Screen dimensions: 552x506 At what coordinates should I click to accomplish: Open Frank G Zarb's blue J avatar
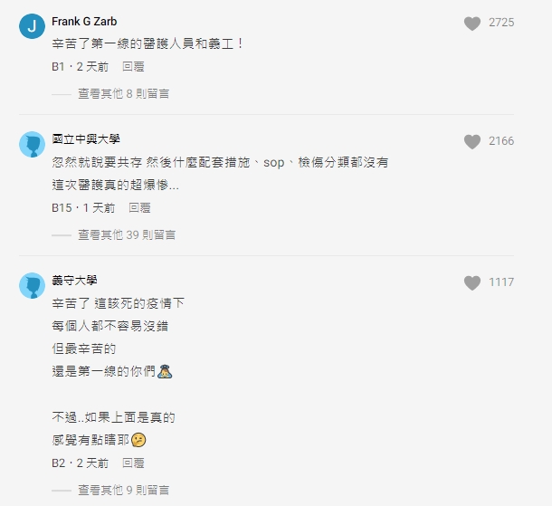click(x=32, y=26)
